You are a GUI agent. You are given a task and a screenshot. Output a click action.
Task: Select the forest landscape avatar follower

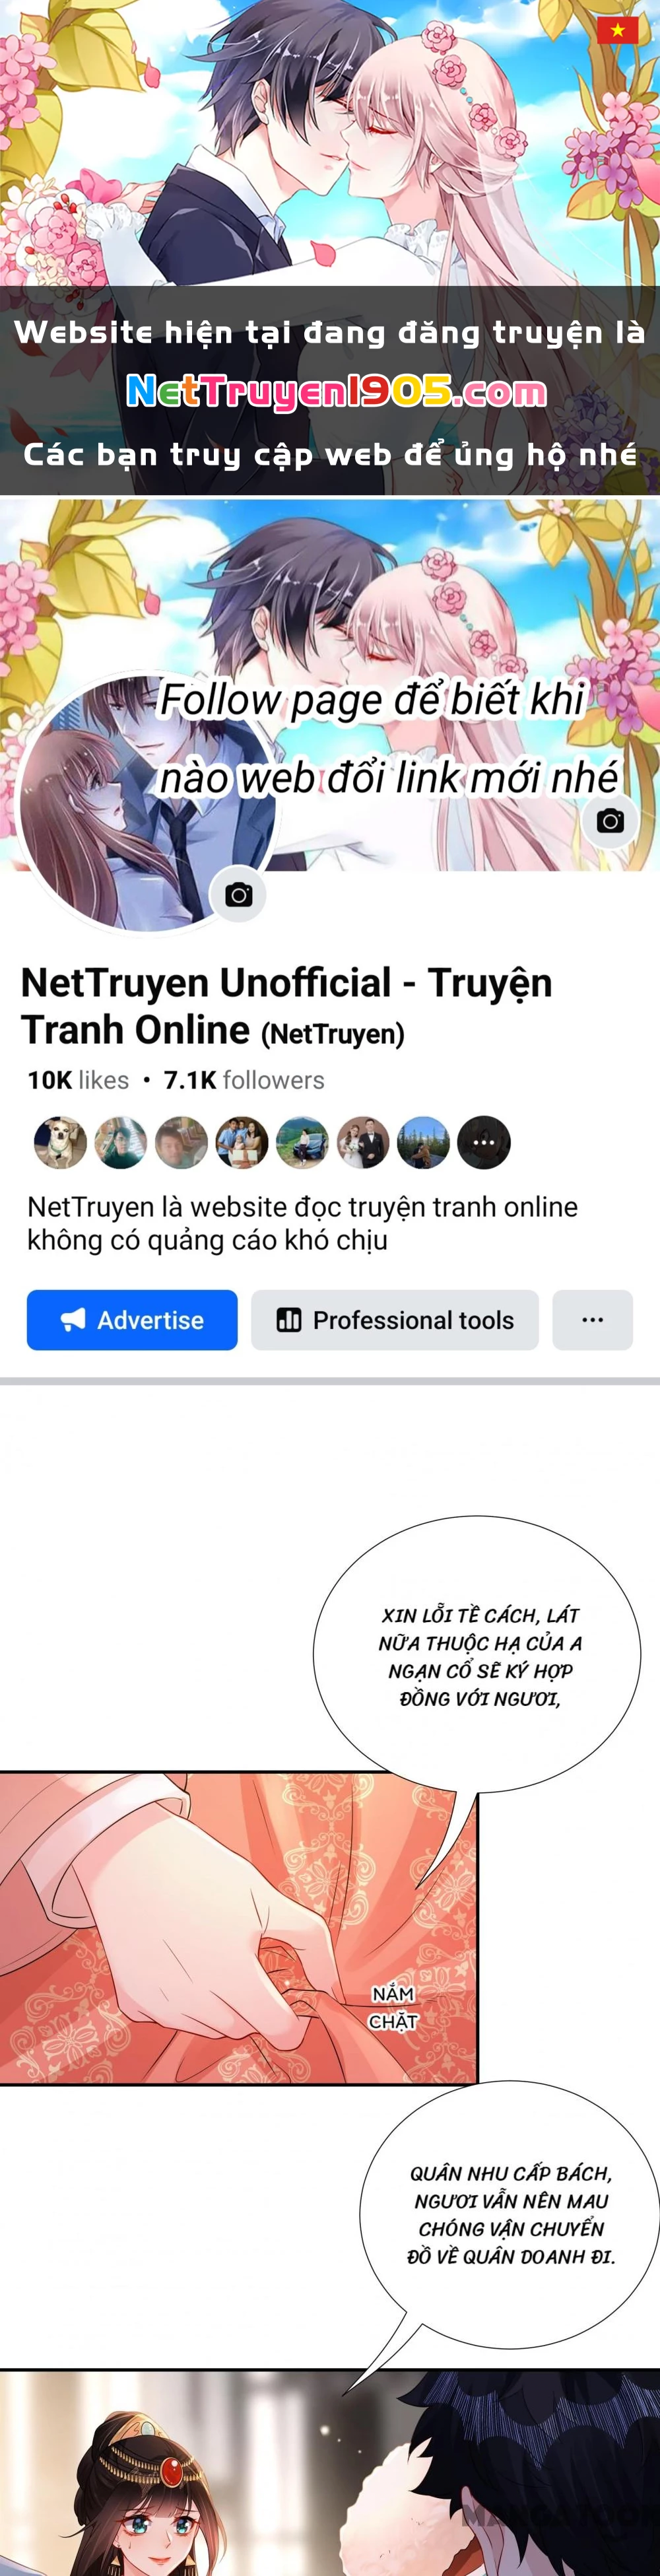[x=423, y=1142]
